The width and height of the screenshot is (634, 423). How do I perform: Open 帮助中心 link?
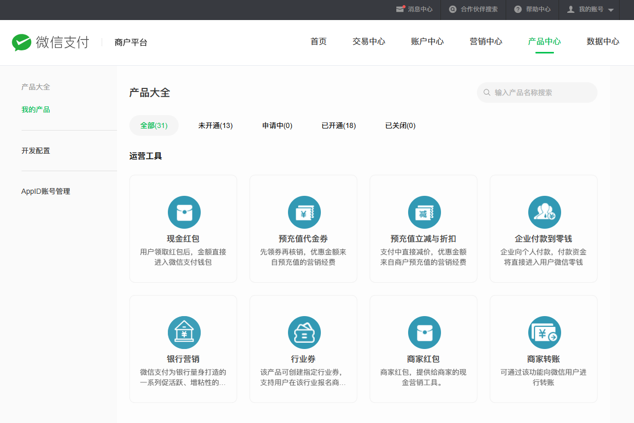point(538,9)
